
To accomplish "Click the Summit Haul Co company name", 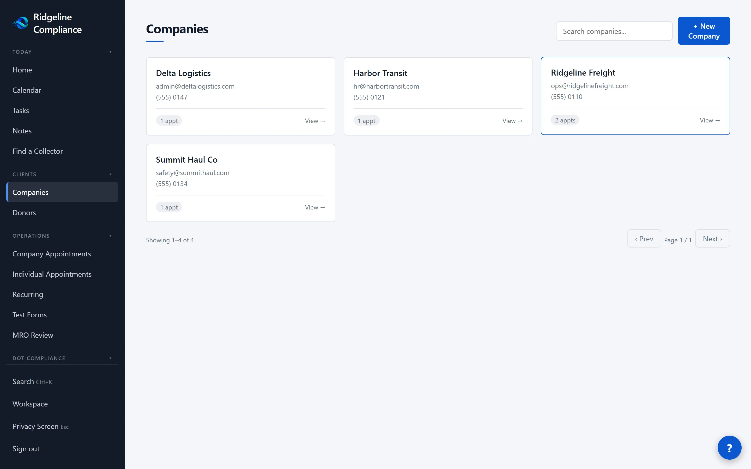I will tap(186, 160).
